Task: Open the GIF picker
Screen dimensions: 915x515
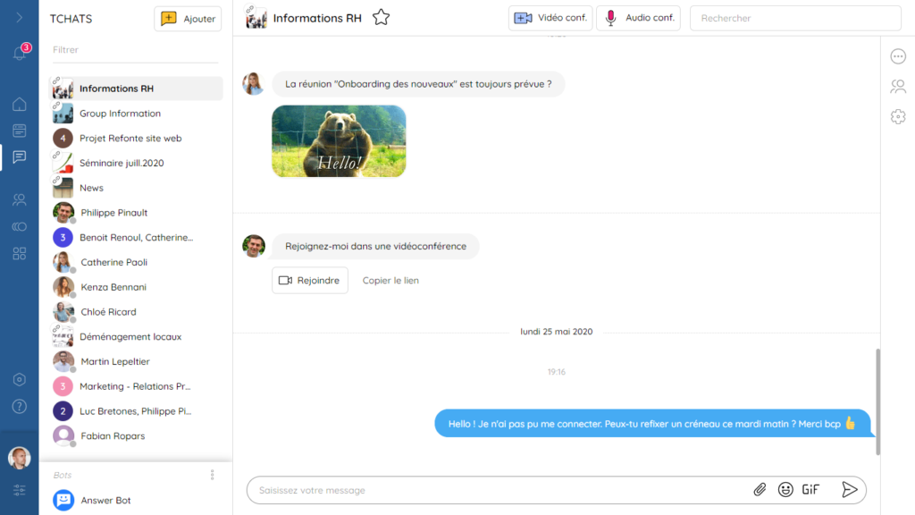Action: (x=810, y=489)
